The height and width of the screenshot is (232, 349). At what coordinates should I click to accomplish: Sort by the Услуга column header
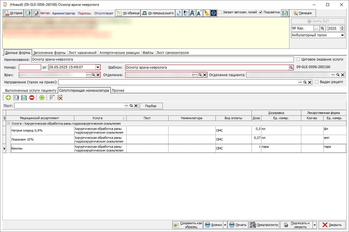point(100,118)
